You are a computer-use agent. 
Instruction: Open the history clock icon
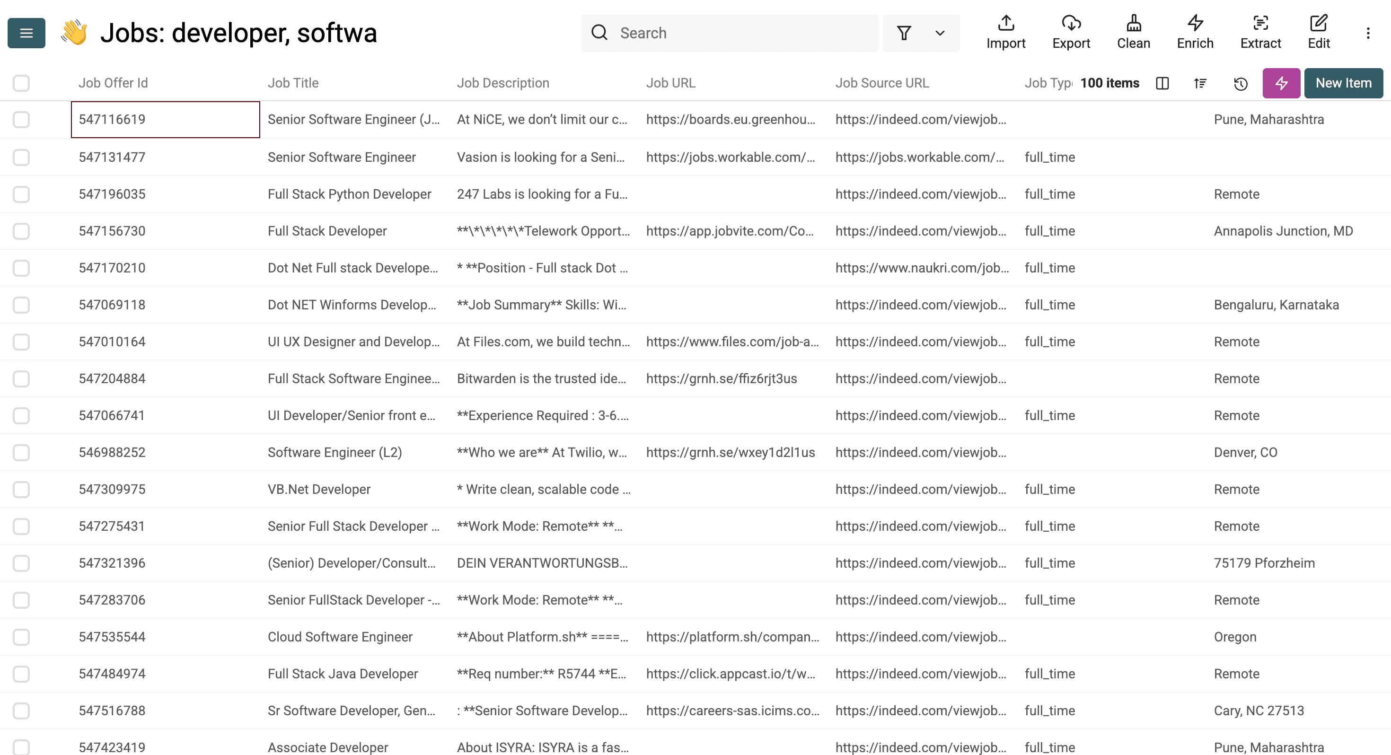tap(1241, 83)
